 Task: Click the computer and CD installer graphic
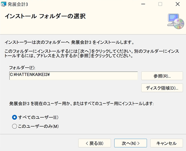[x=175, y=21]
